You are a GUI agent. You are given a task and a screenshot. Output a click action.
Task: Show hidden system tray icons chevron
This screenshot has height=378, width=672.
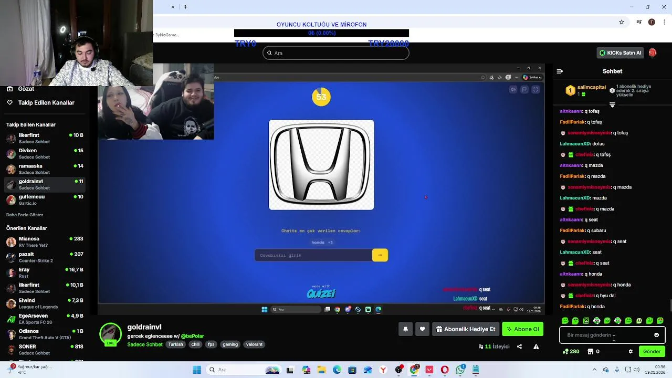(595, 370)
